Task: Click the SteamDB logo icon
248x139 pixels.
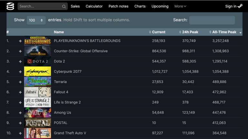Action: point(10,6)
